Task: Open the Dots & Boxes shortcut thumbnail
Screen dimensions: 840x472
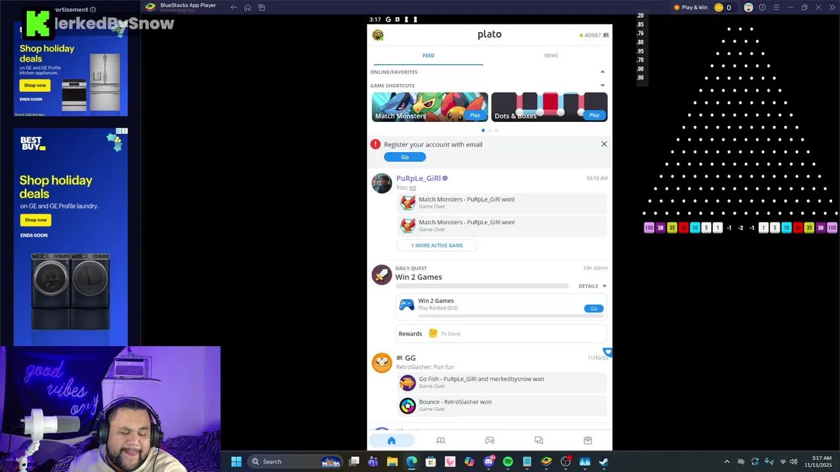Action: click(x=549, y=107)
